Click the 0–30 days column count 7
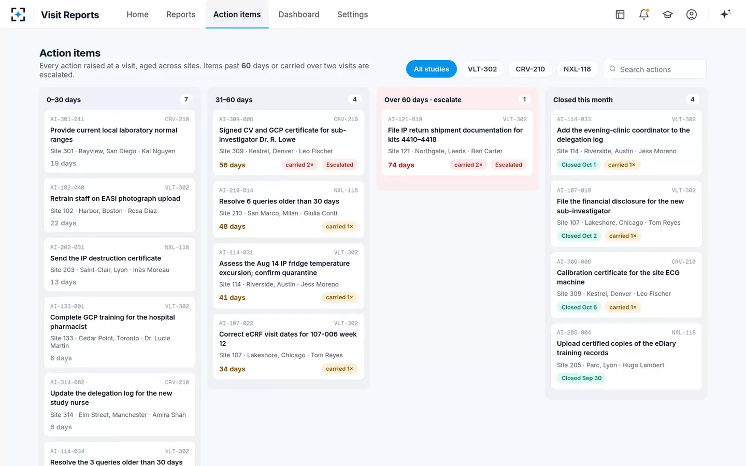The width and height of the screenshot is (746, 466). [x=186, y=99]
